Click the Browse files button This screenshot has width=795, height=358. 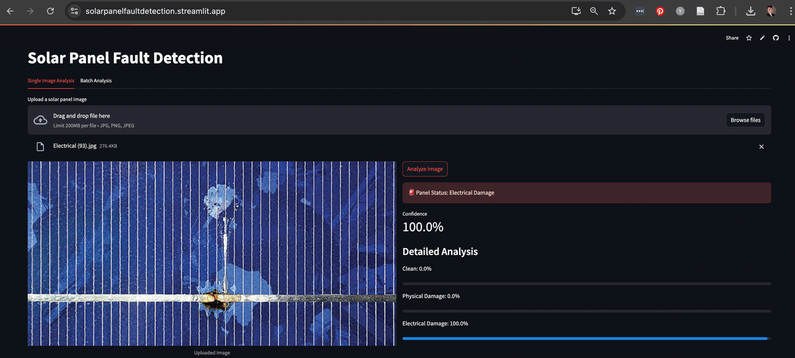(745, 120)
